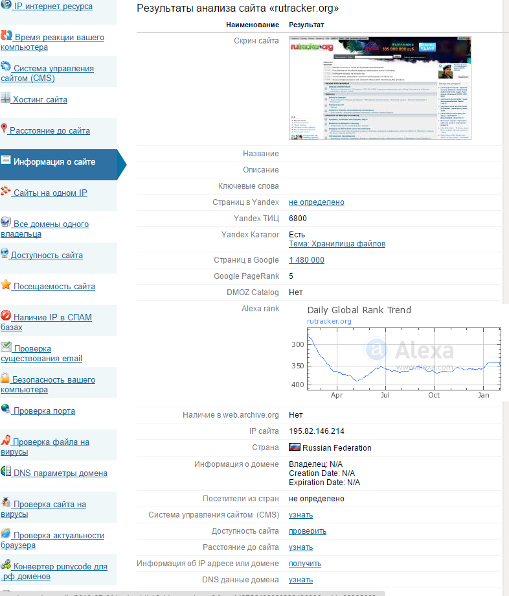This screenshot has height=596, width=509.
Task: Click the red spam prohibition icon
Action: (x=6, y=316)
